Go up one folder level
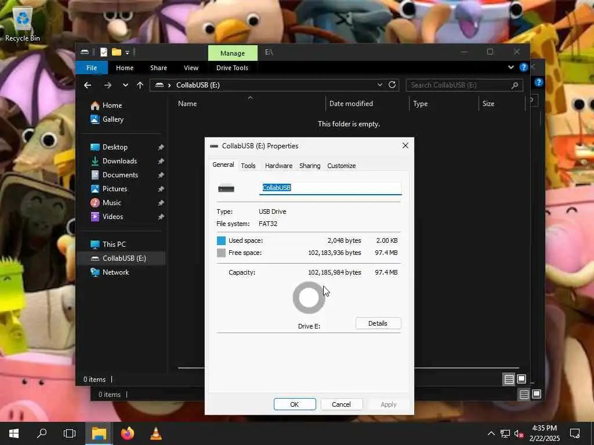The height and width of the screenshot is (445, 594). click(x=140, y=85)
